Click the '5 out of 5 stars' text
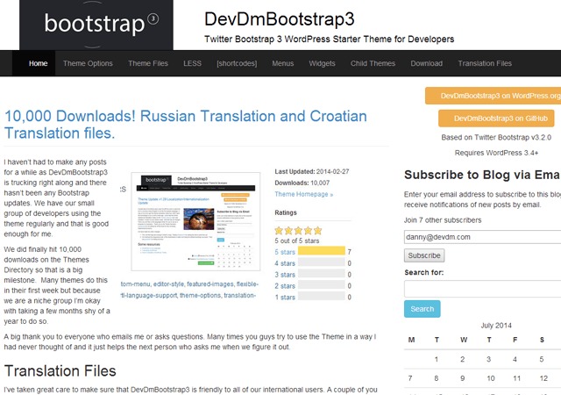This screenshot has width=561, height=395. coord(296,241)
